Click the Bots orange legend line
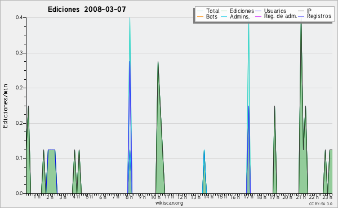This screenshot has width=338, height=208. click(x=200, y=16)
